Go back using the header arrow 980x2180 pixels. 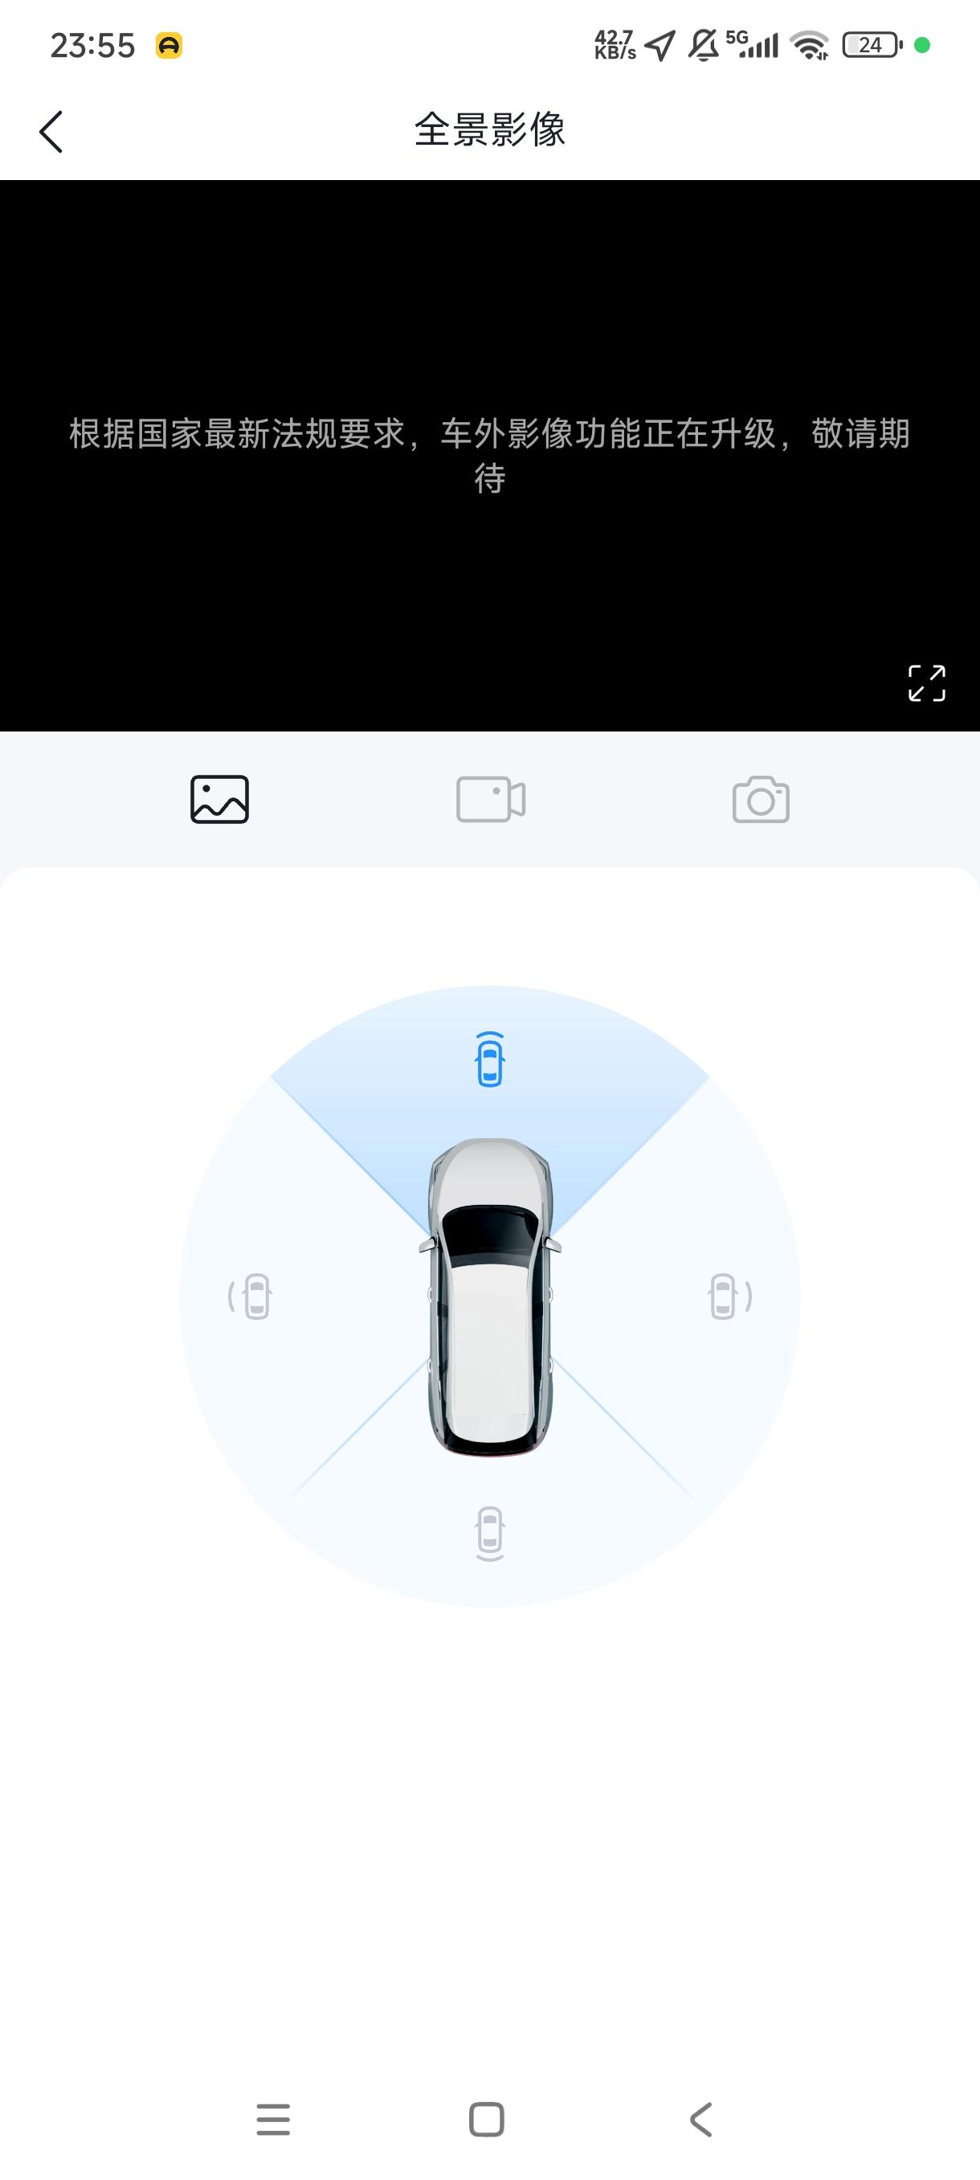tap(51, 132)
